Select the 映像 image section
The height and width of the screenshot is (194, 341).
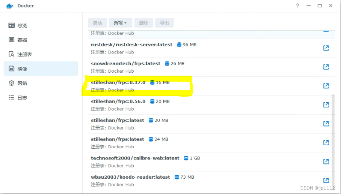point(41,69)
